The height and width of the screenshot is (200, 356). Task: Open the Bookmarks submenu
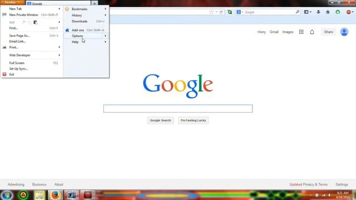click(x=80, y=9)
